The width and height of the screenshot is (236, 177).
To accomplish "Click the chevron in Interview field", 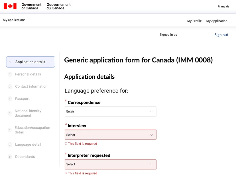I will (x=151, y=135).
